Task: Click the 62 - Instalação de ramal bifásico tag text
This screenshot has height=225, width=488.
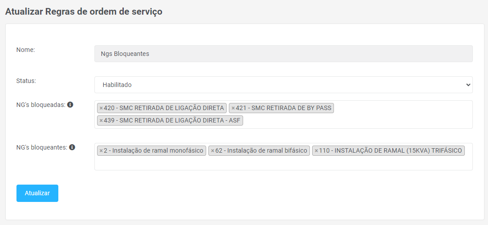Action: point(261,150)
